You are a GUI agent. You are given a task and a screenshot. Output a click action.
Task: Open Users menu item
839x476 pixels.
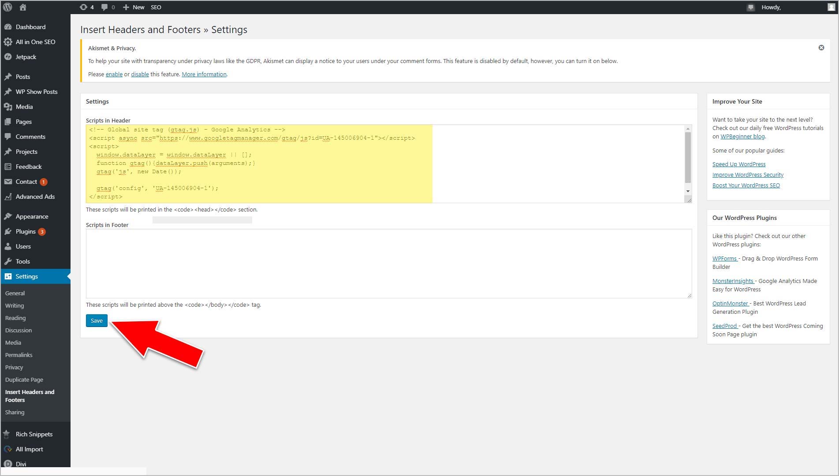[35, 246]
